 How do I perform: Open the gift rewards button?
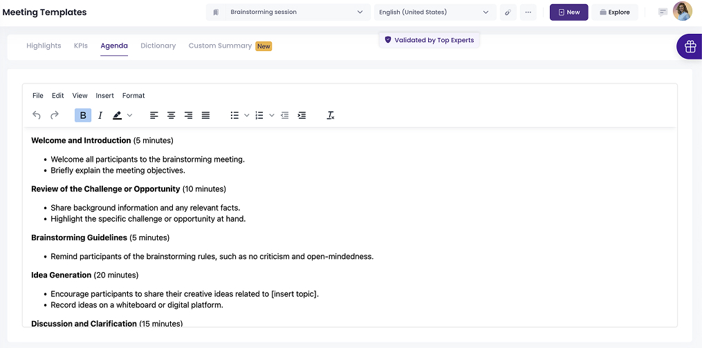click(x=690, y=46)
